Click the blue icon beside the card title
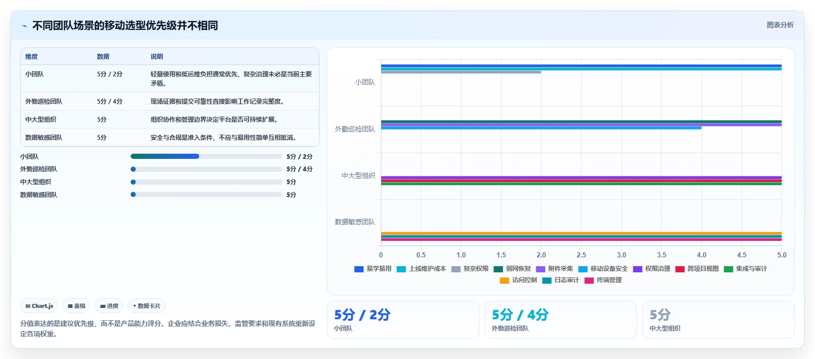This screenshot has width=815, height=359. 24,26
